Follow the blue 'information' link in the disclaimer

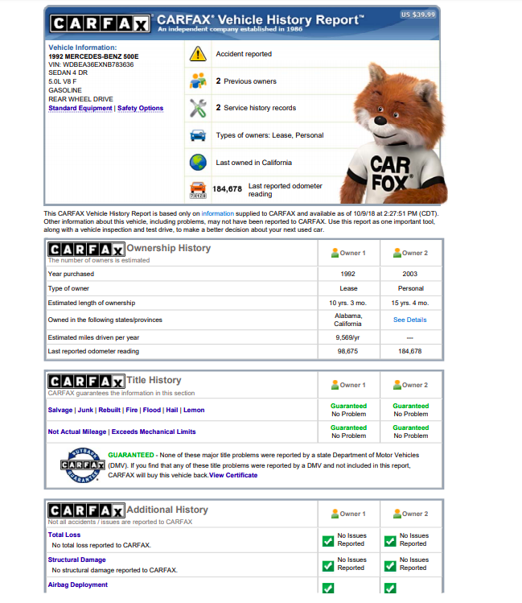click(x=217, y=213)
